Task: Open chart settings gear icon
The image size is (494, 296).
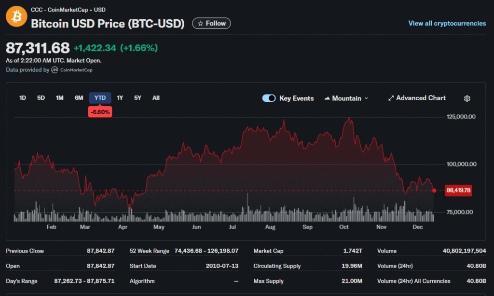Action: (467, 98)
